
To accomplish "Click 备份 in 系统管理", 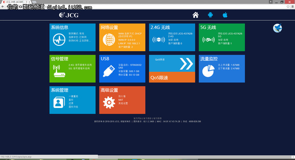I will click(x=71, y=100).
